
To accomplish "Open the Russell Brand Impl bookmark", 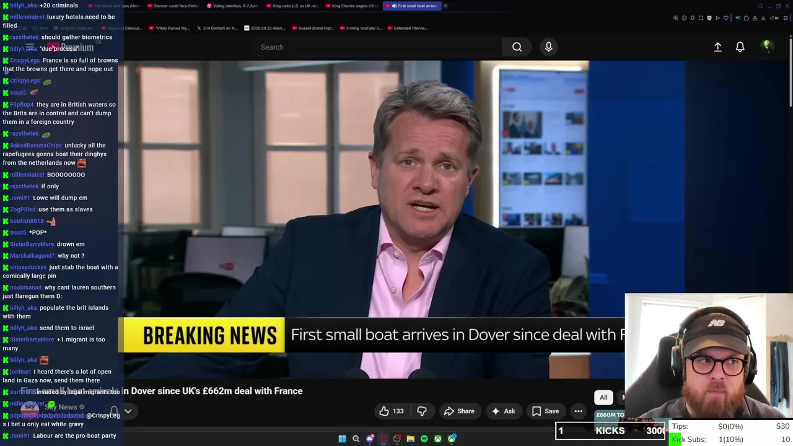I will coord(313,28).
